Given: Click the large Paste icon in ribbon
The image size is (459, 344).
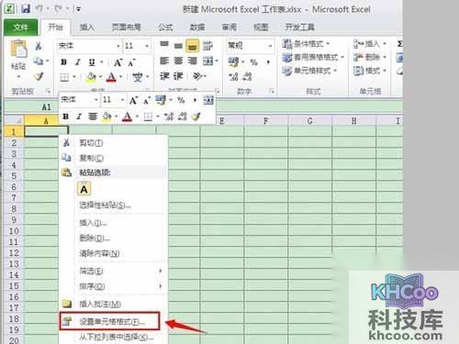Looking at the screenshot, I should tap(18, 49).
